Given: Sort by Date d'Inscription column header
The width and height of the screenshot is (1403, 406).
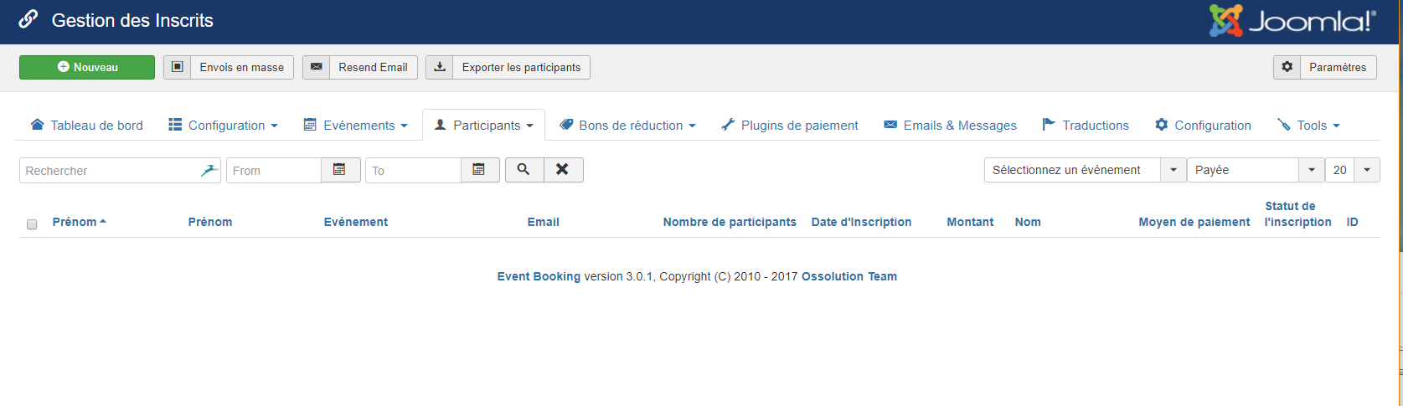Looking at the screenshot, I should pyautogui.click(x=861, y=222).
